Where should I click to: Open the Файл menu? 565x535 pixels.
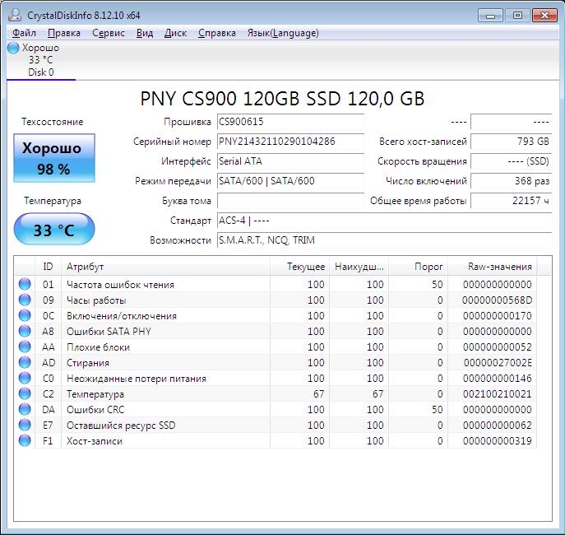point(24,33)
